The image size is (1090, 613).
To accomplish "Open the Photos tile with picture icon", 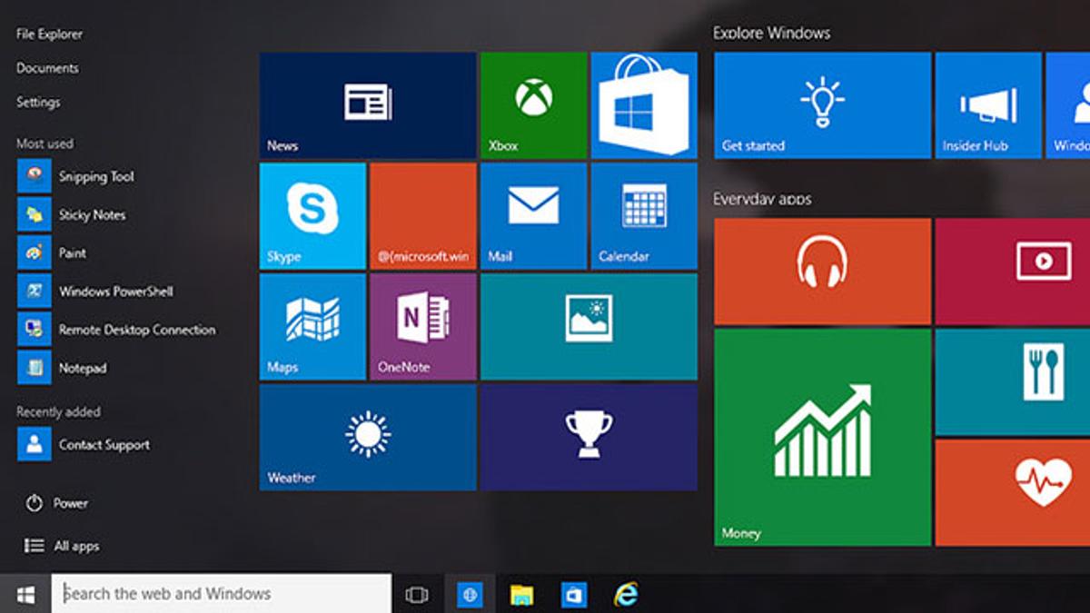I will coord(589,326).
